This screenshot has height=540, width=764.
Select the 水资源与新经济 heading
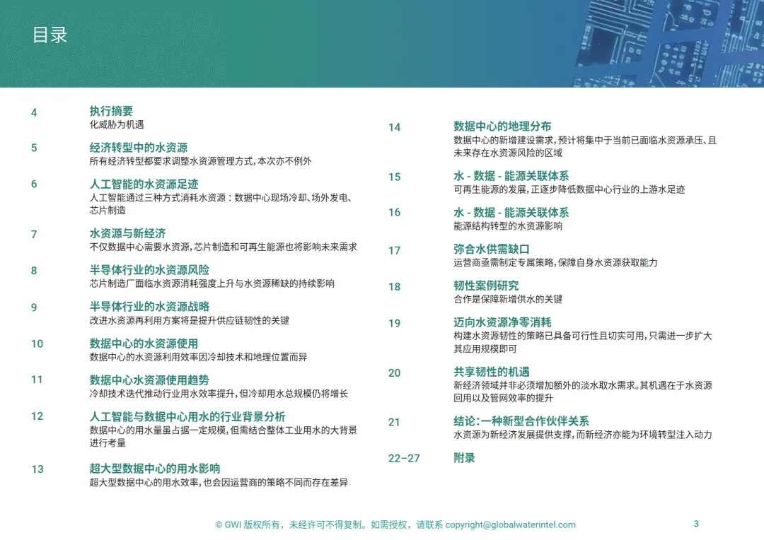pos(127,233)
